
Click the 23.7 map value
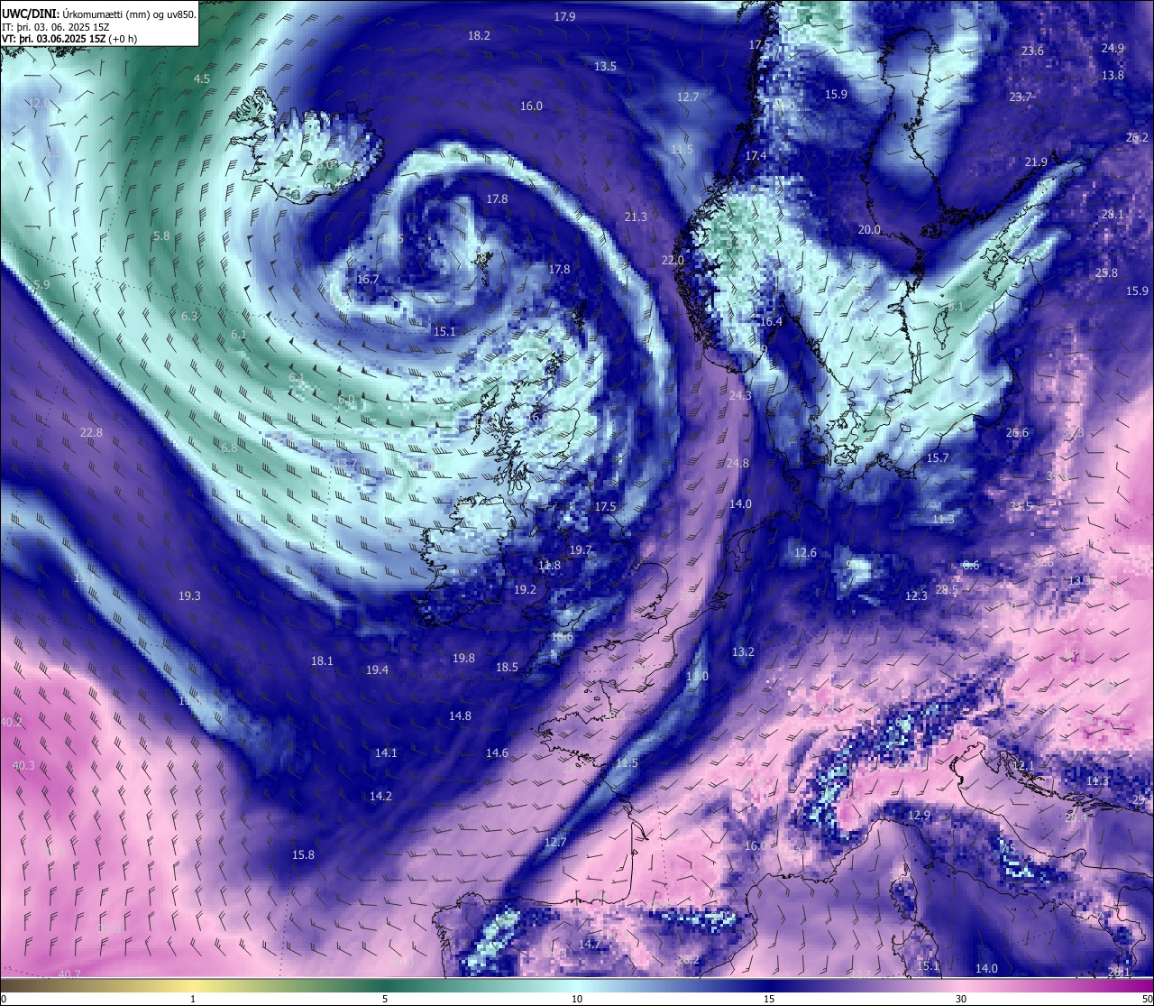click(1021, 97)
